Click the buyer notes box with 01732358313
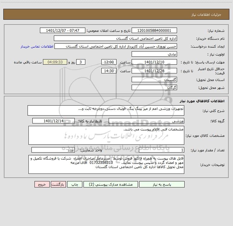 click(106, 164)
